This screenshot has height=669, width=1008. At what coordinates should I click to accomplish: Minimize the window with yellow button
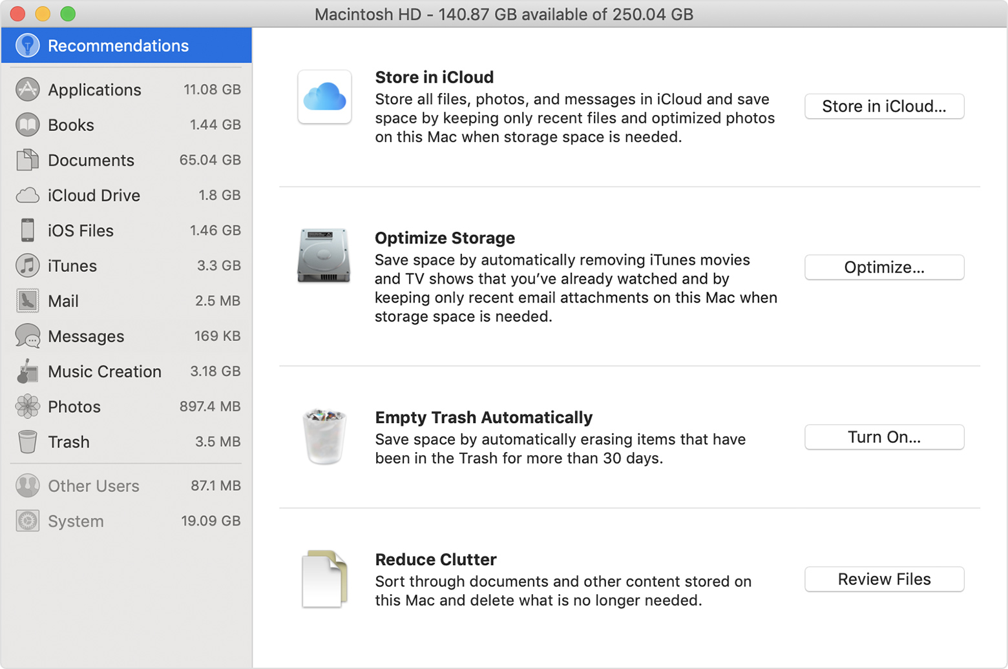tap(43, 14)
